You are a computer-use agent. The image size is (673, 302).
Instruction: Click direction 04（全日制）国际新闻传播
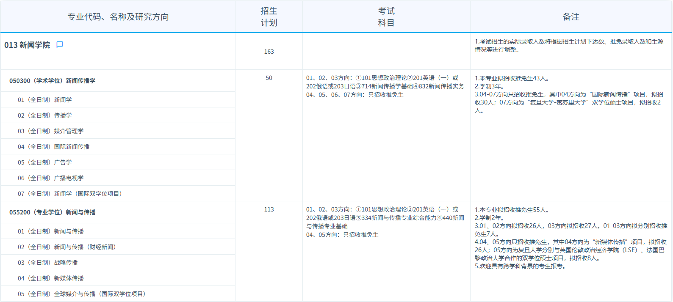54,147
